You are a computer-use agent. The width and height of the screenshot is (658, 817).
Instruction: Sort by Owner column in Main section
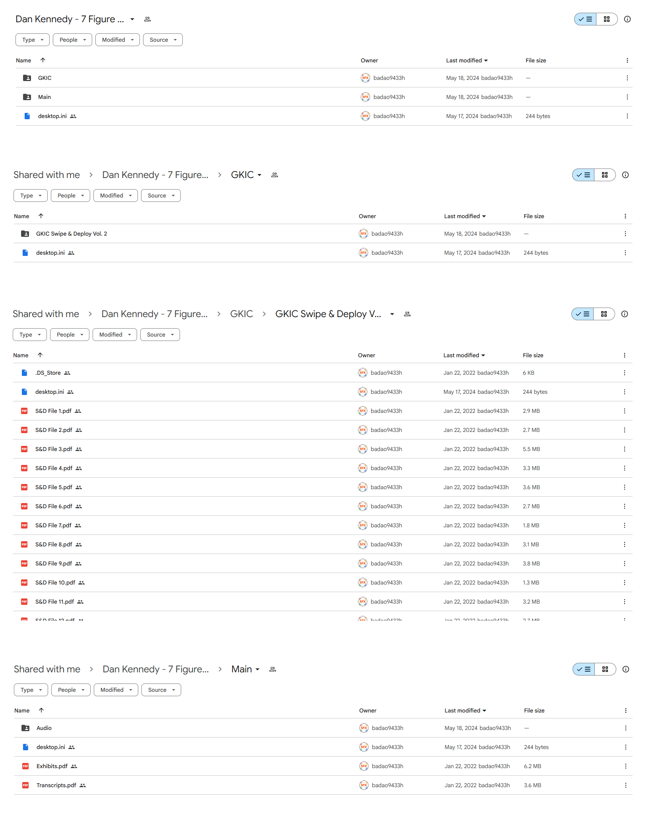pos(368,711)
